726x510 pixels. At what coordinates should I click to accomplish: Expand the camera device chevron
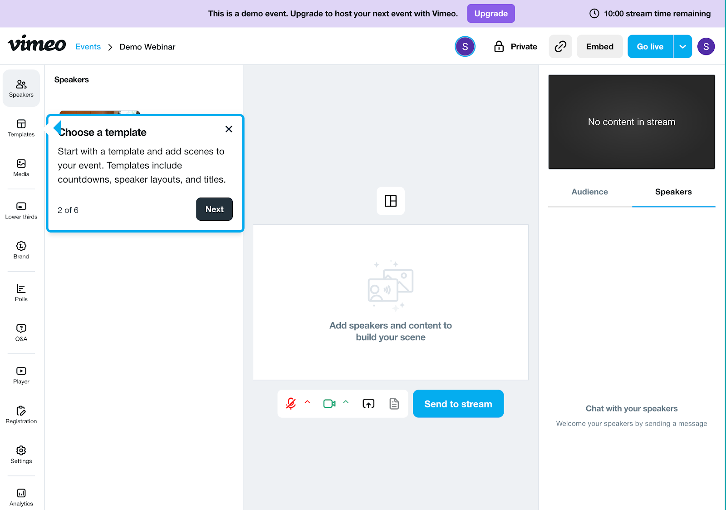tap(346, 403)
